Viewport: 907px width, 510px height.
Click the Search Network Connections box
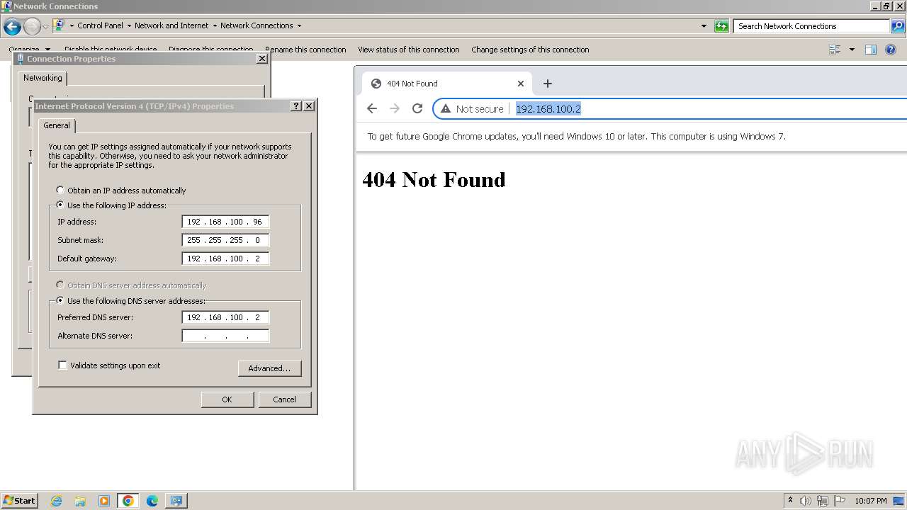(x=812, y=26)
